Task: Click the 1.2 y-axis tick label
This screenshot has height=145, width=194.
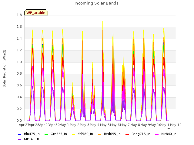Action: [19, 50]
